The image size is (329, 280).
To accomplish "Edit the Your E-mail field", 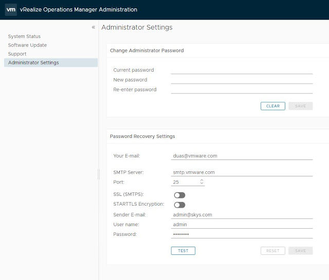I will (242, 155).
